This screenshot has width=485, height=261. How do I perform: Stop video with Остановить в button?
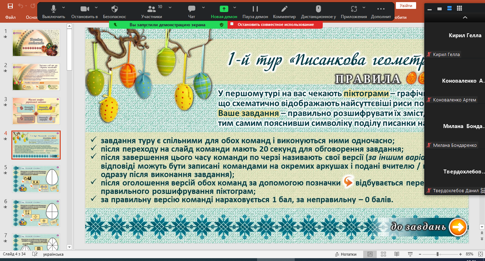pyautogui.click(x=85, y=12)
